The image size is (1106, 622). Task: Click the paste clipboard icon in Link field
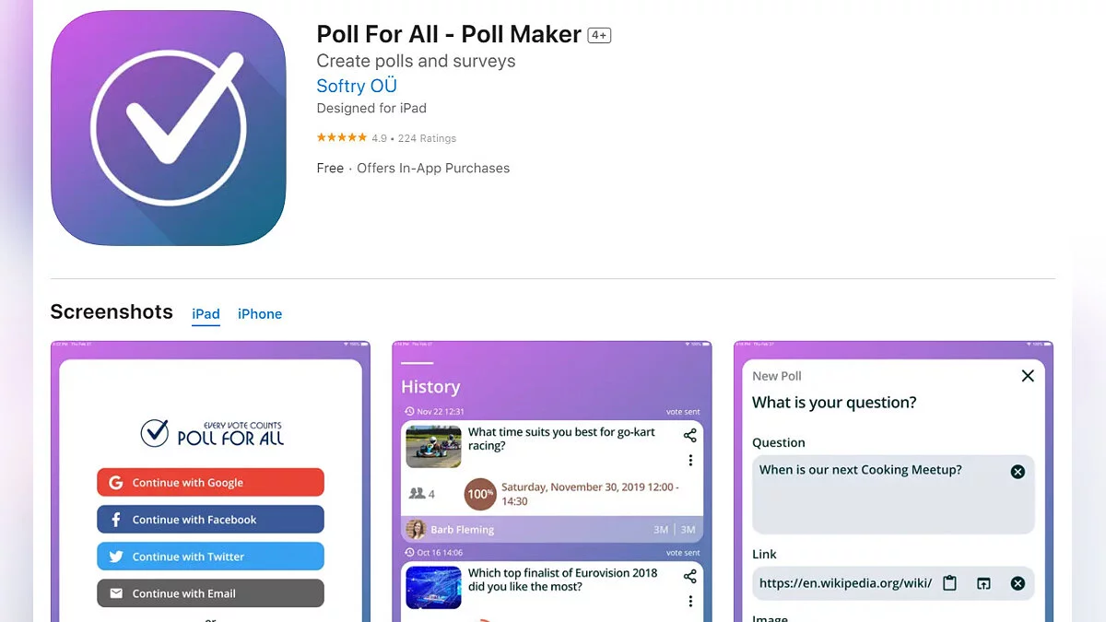tap(950, 583)
